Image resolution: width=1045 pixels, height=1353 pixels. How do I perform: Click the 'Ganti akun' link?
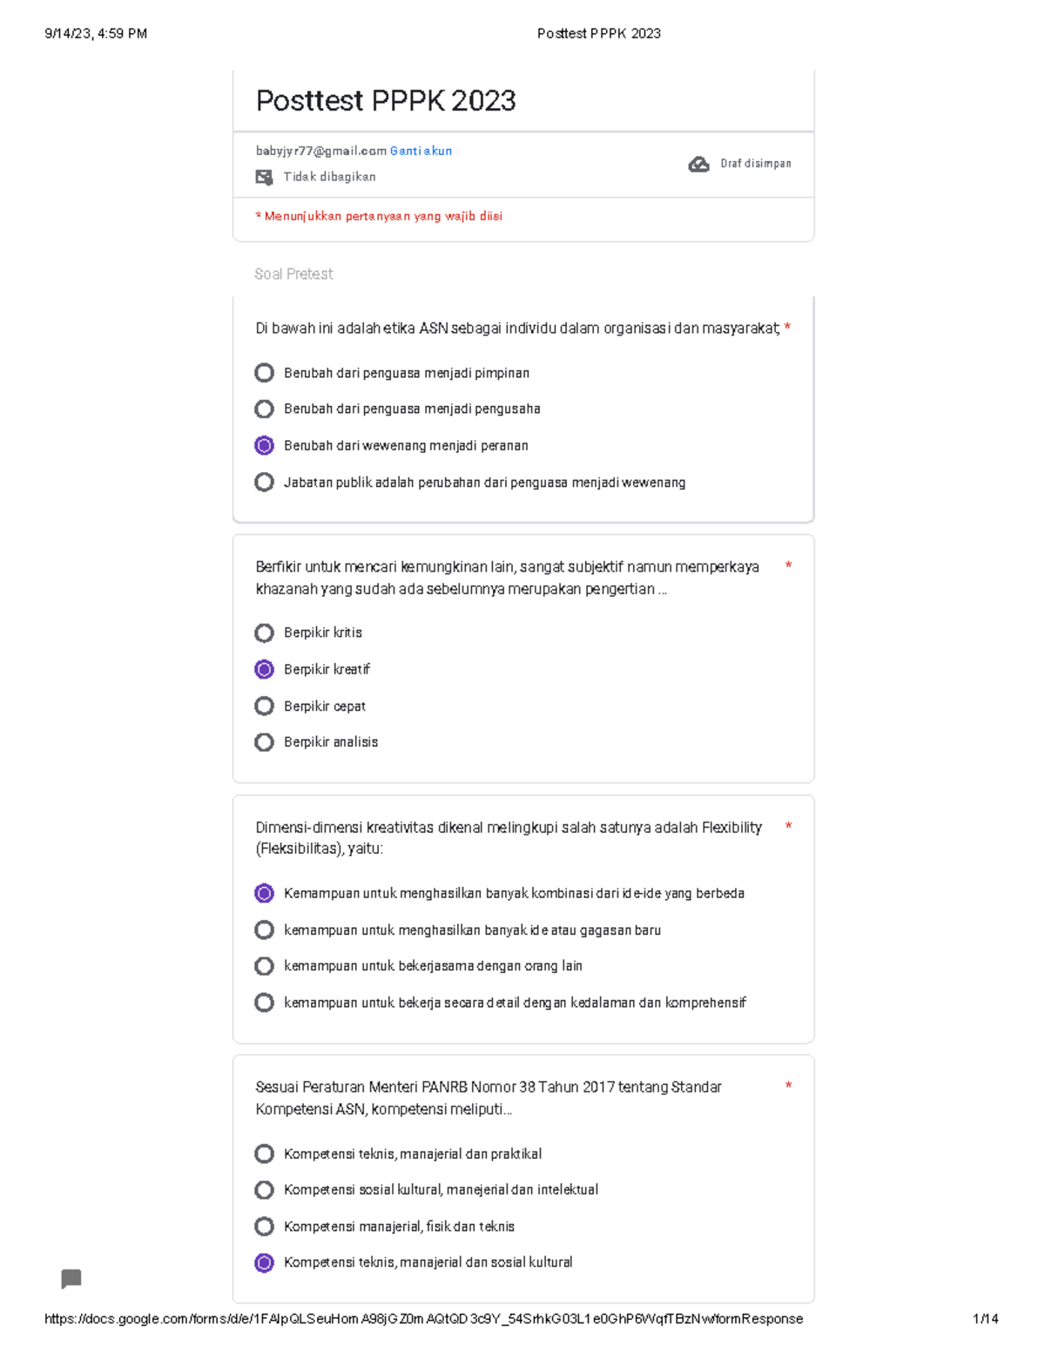click(x=421, y=151)
